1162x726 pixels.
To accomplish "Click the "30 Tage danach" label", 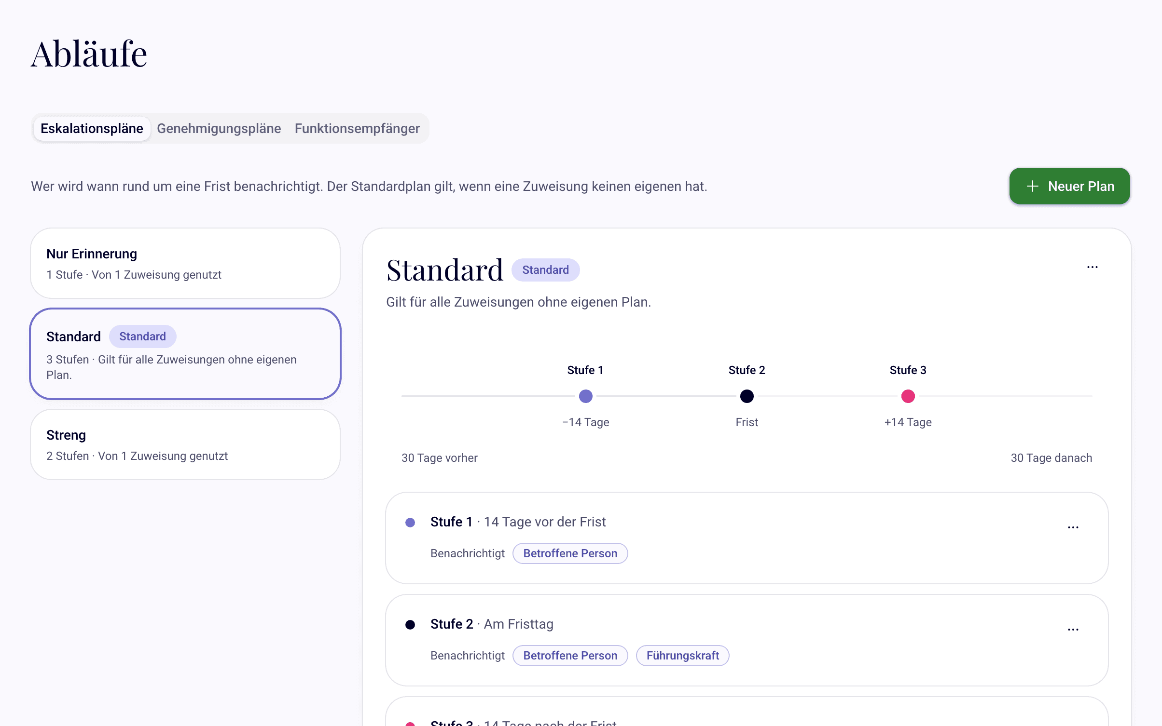I will [1051, 458].
